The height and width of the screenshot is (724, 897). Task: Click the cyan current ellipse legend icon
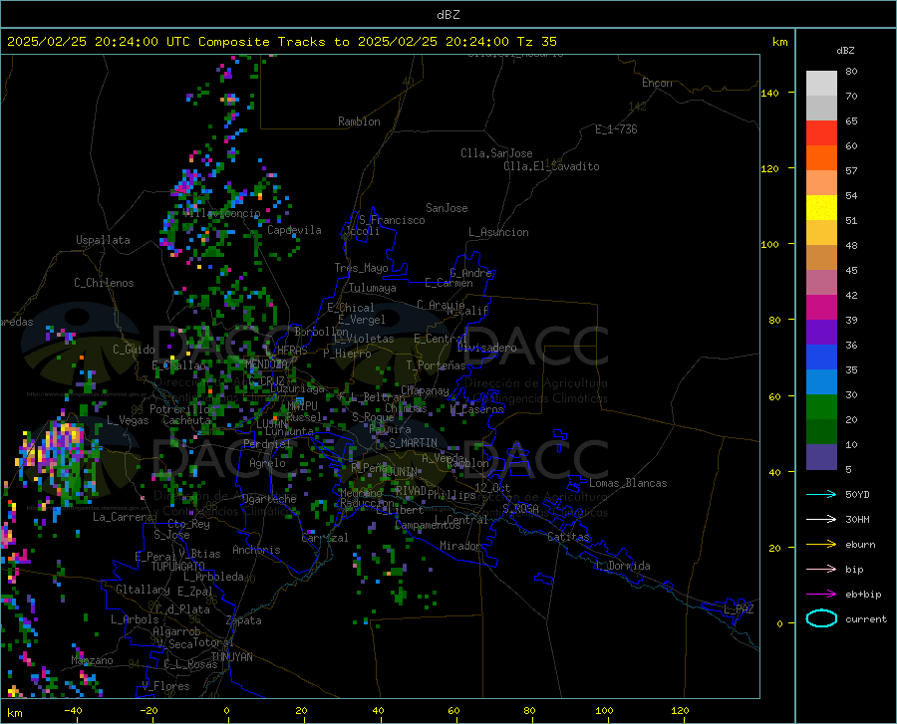tap(821, 618)
